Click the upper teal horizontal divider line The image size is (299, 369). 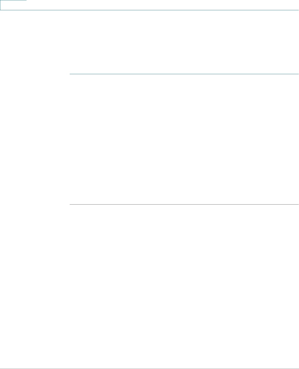click(x=184, y=74)
